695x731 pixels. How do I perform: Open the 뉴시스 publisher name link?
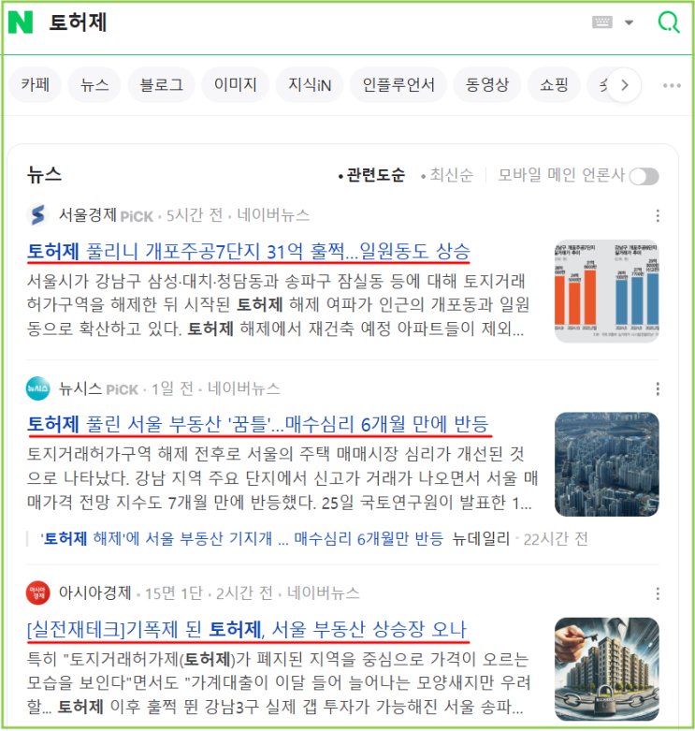80,388
